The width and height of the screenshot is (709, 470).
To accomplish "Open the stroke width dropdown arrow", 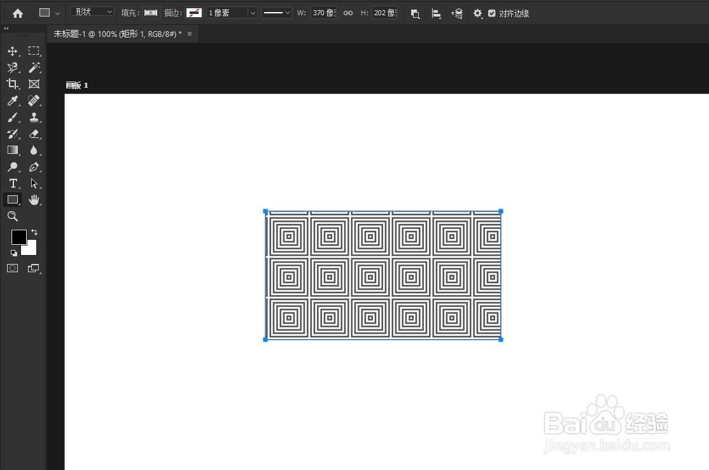I will click(253, 13).
